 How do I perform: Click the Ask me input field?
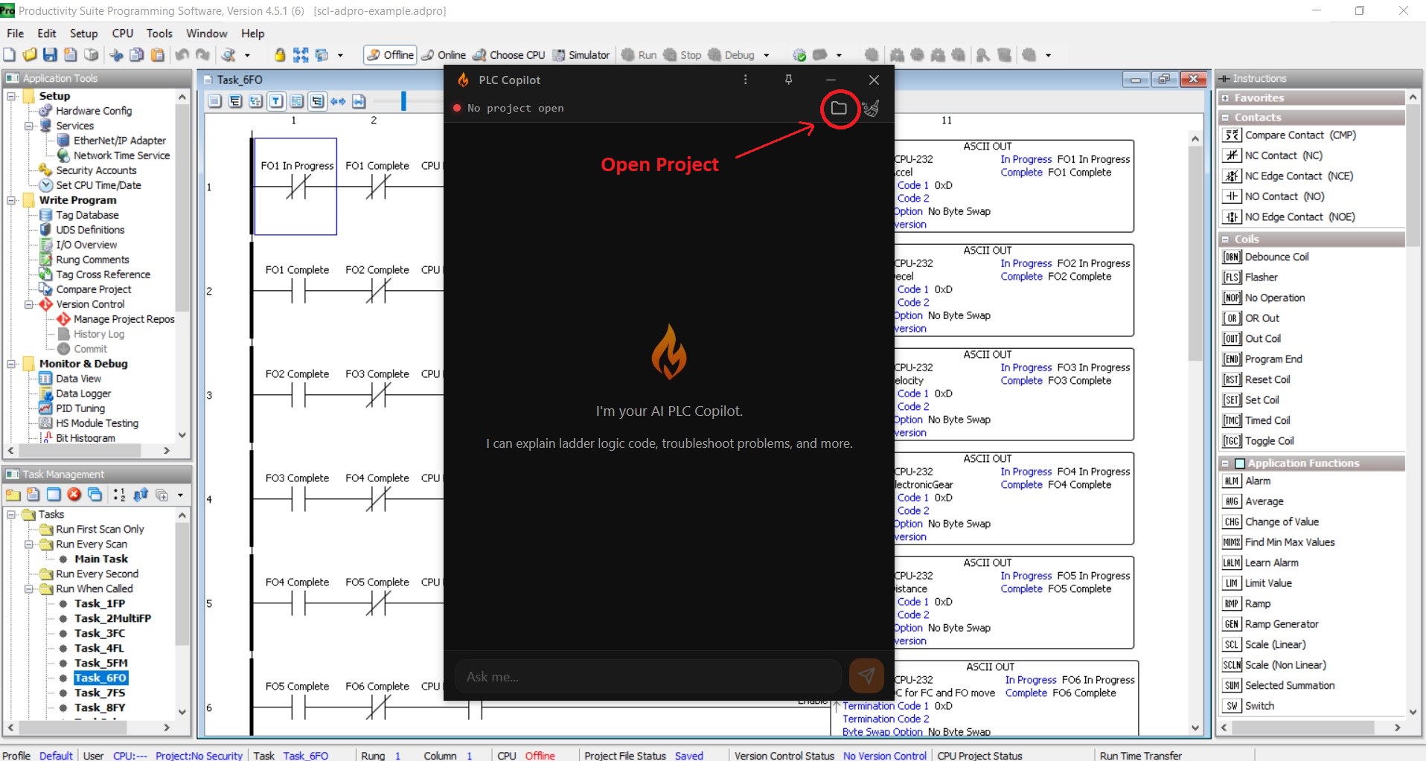(x=648, y=676)
